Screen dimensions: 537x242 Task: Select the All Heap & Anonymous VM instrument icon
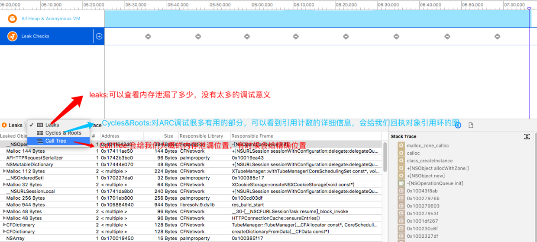[13, 19]
